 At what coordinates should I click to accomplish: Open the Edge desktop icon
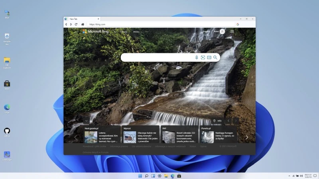tap(7, 109)
